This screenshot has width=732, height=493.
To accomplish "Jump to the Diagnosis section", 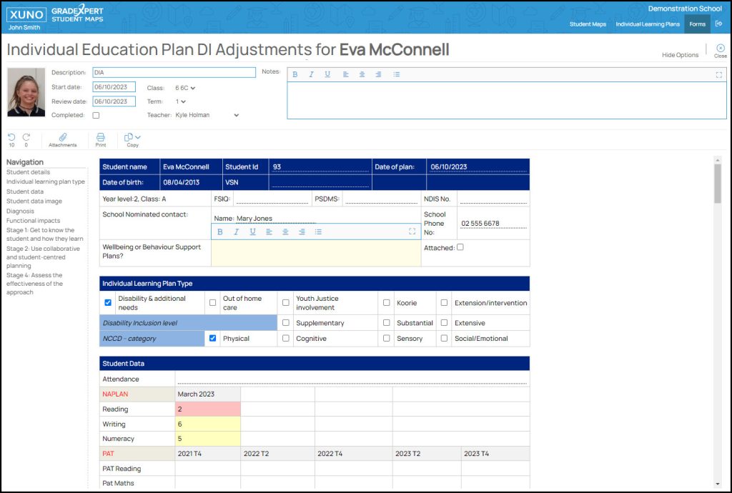I will pos(20,211).
